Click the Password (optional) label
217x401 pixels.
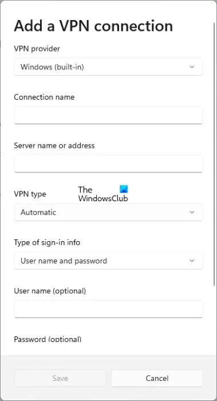48,339
